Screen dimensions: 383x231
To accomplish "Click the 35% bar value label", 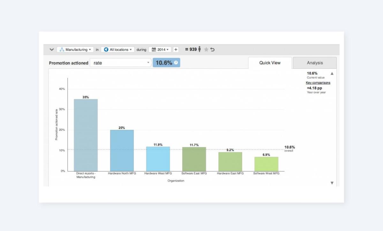I will pos(86,97).
